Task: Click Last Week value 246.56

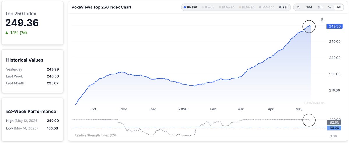Action: tap(53, 76)
